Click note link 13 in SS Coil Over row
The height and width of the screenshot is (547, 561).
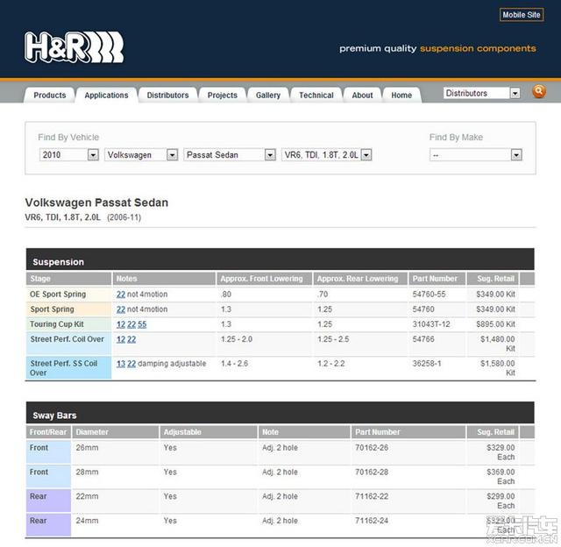point(121,364)
